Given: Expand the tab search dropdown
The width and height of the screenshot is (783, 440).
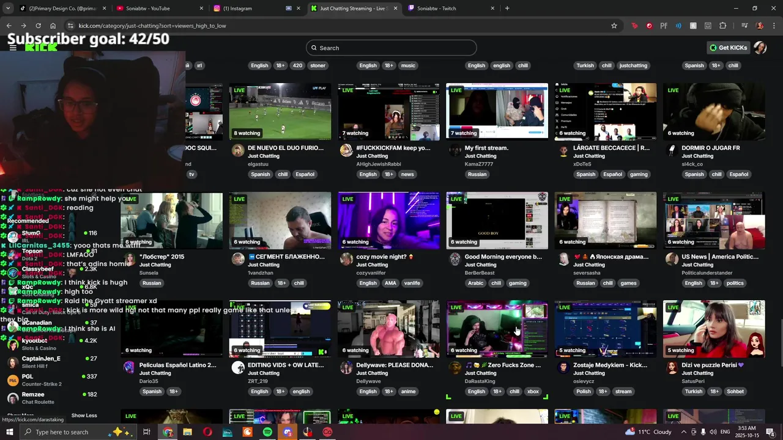Looking at the screenshot, I should point(9,9).
